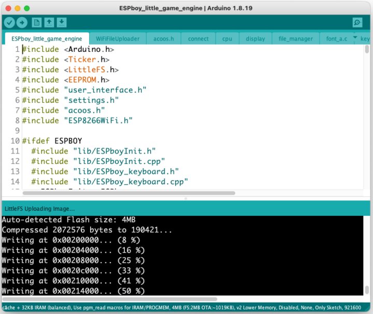This screenshot has height=314, width=373.
Task: Select the file_manager tab
Action: (296, 39)
